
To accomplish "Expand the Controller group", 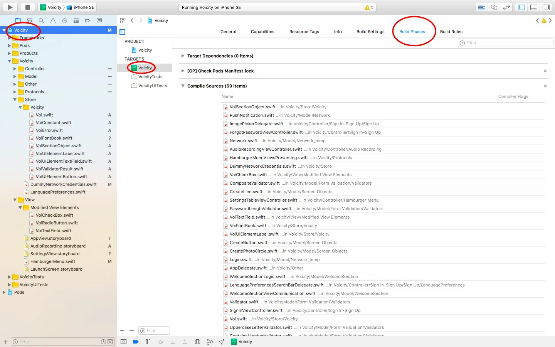I will point(15,69).
